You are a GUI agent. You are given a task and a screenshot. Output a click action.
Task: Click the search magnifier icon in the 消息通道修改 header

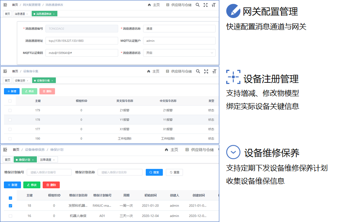pos(198,5)
